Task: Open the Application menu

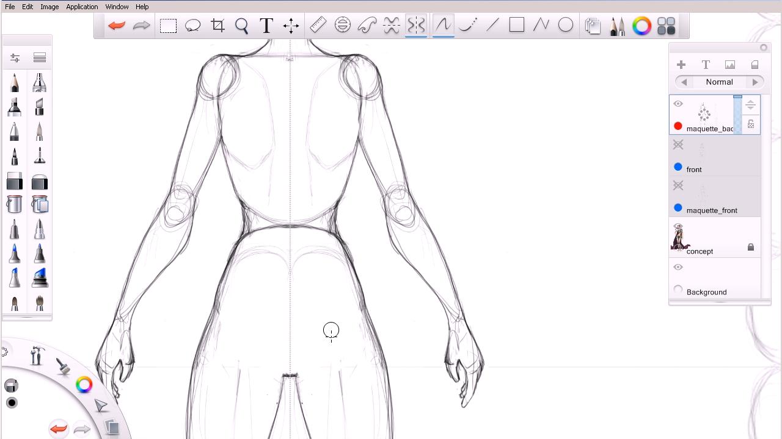Action: pyautogui.click(x=82, y=7)
